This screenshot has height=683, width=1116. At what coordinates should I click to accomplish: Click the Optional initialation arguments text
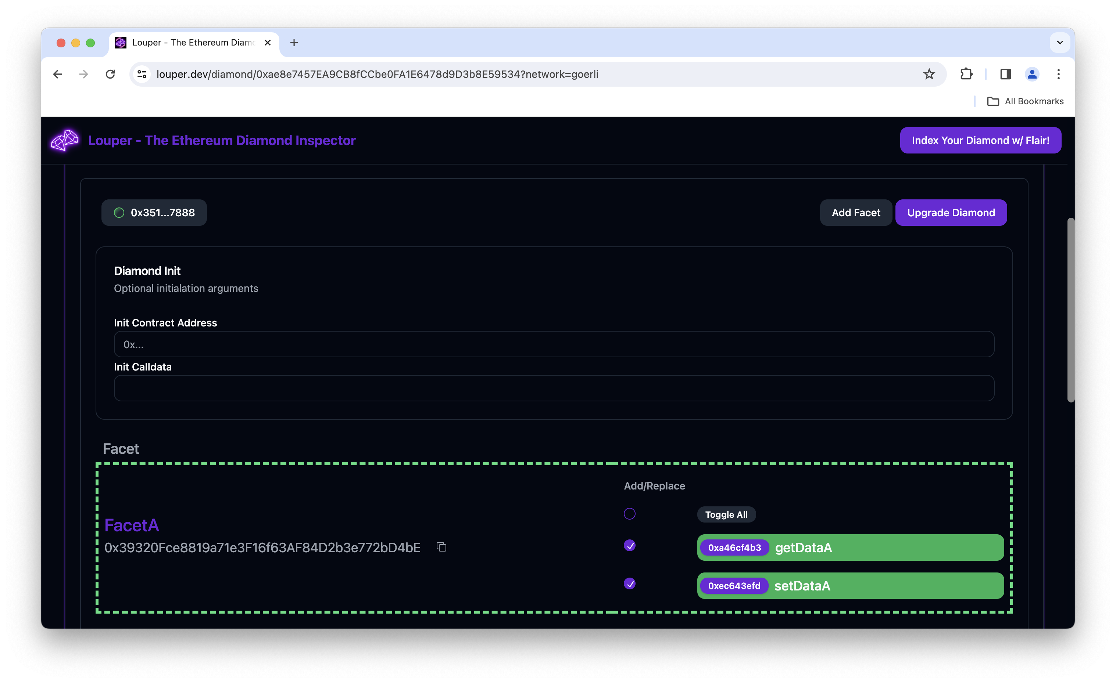pos(186,288)
